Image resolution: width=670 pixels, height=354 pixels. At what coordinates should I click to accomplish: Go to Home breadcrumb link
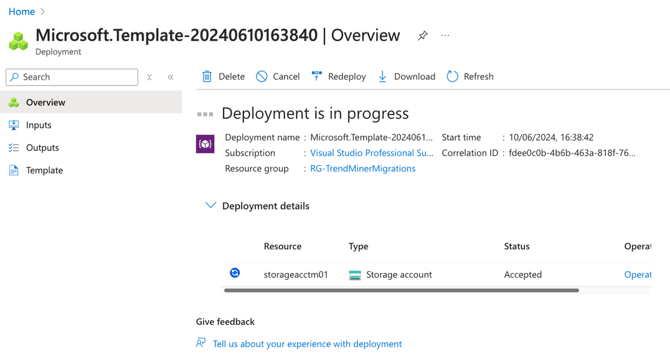tap(21, 11)
